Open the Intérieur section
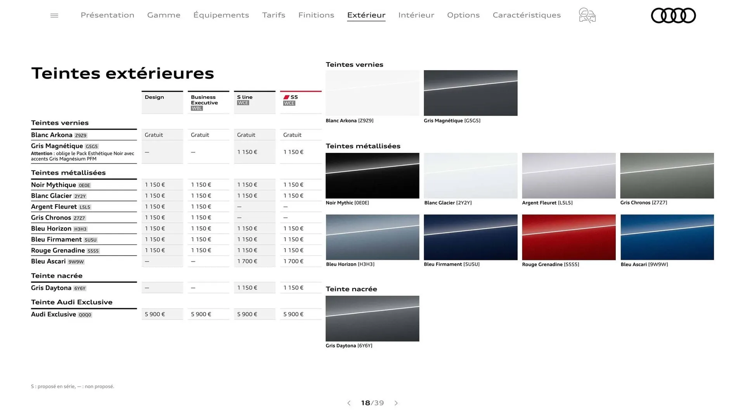The image size is (745, 419). (x=416, y=15)
